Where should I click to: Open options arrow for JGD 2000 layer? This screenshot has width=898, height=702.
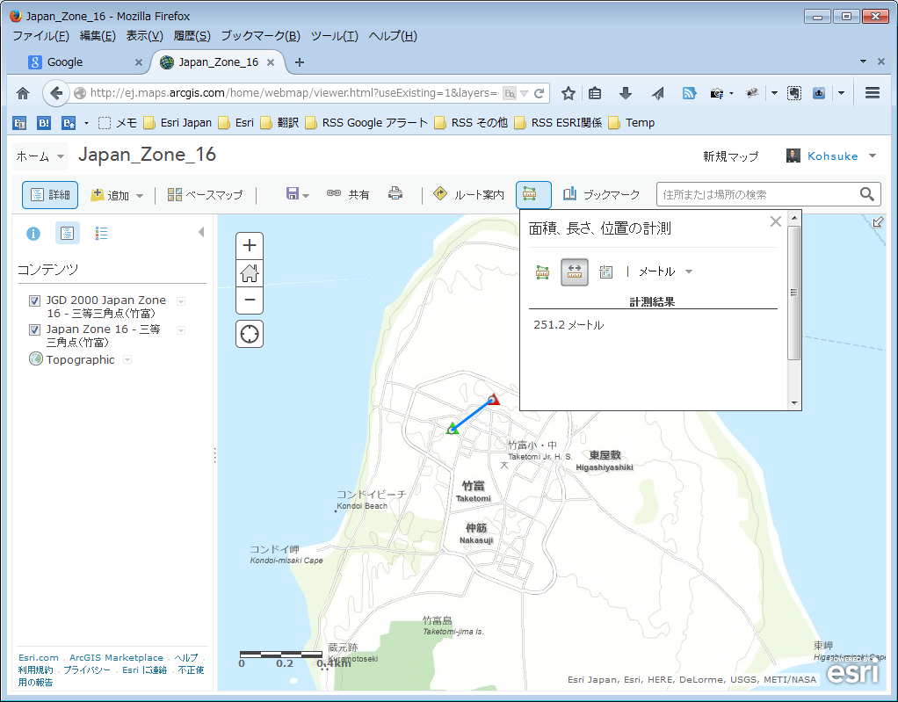pyautogui.click(x=181, y=301)
